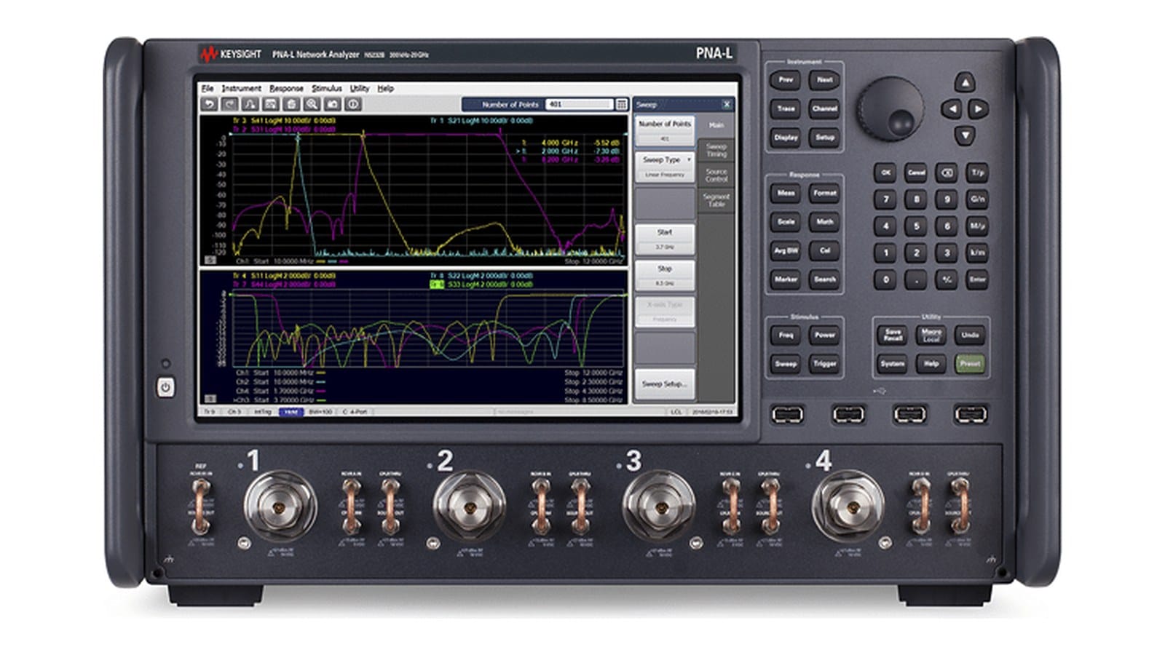Click the rotary tuning knob

[890, 109]
